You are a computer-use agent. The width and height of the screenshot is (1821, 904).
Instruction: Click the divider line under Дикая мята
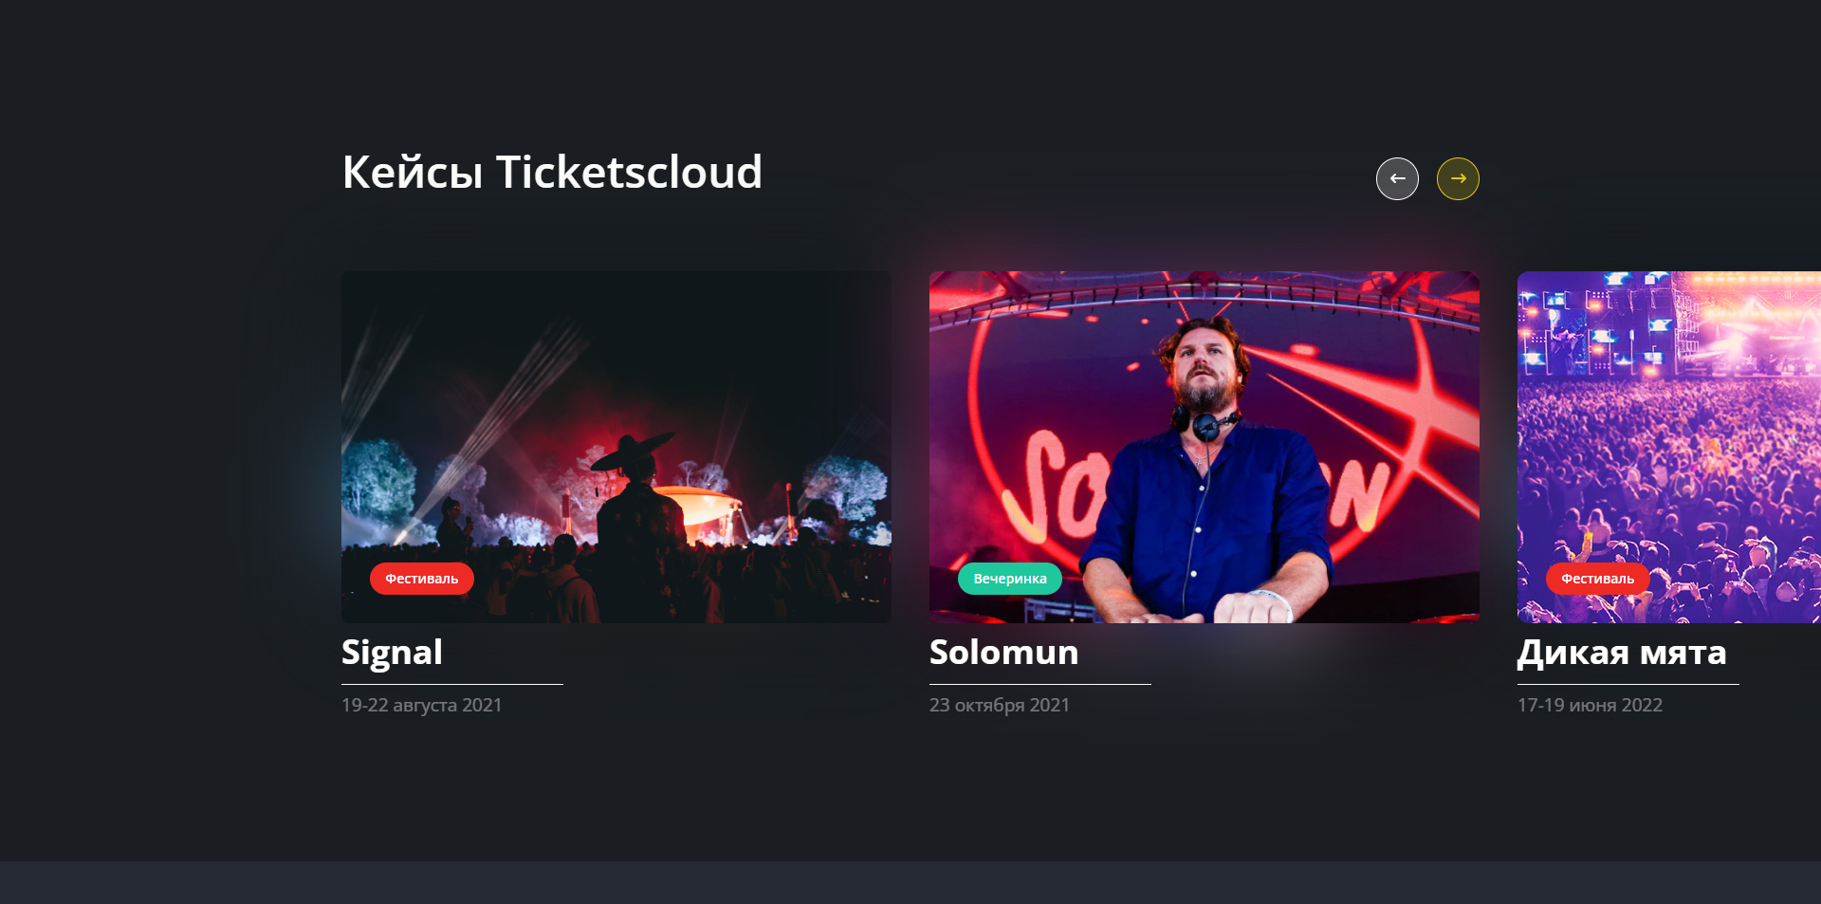(1628, 684)
